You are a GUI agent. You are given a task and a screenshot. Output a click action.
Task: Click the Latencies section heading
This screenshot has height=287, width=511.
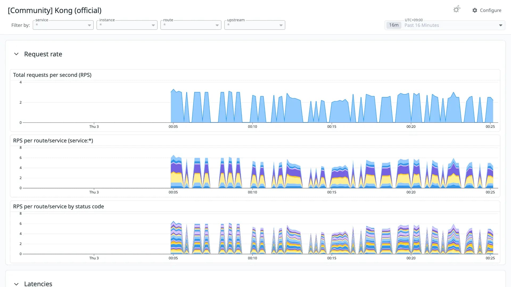[x=38, y=284]
